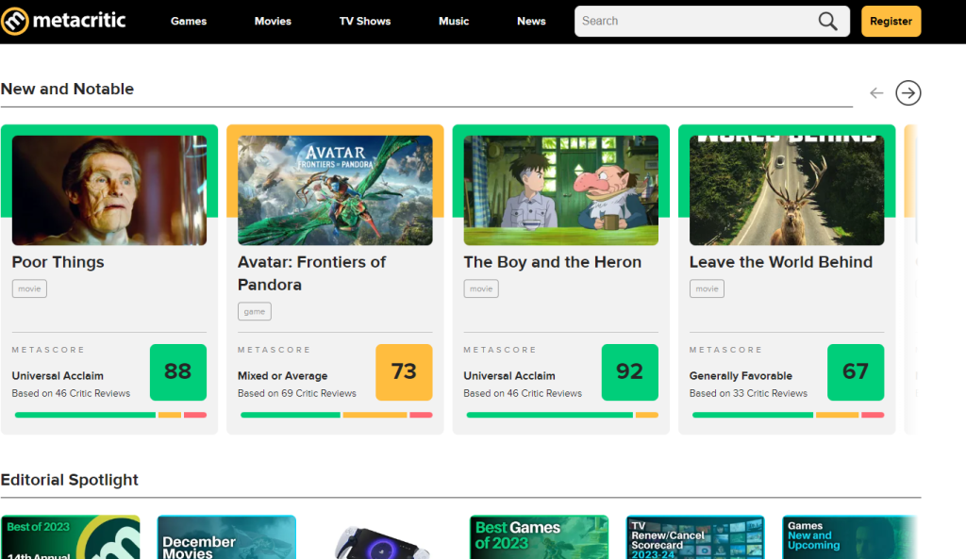Select the 88 Metascore badge for Poor Things
The height and width of the screenshot is (559, 966).
[x=177, y=372]
